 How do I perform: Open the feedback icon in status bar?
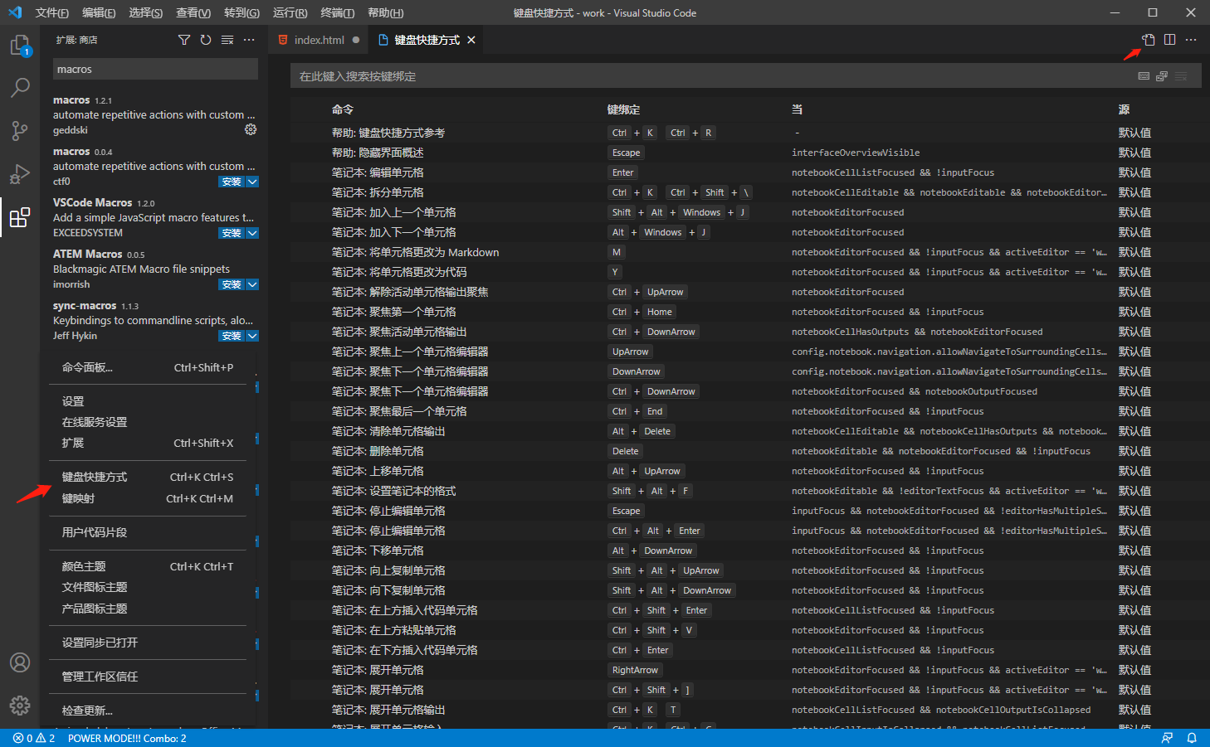tap(1168, 738)
